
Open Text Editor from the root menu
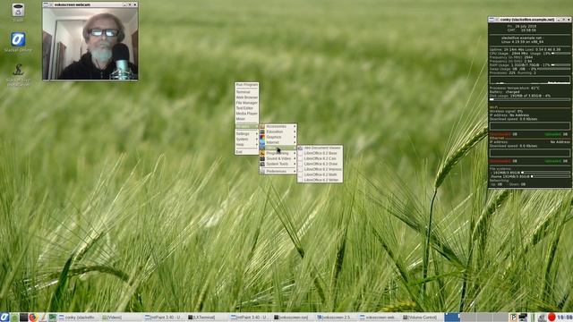pyautogui.click(x=247, y=108)
